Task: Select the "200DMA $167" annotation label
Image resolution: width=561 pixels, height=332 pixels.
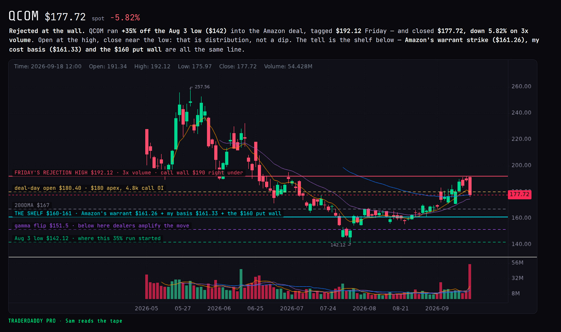Action: [x=32, y=205]
